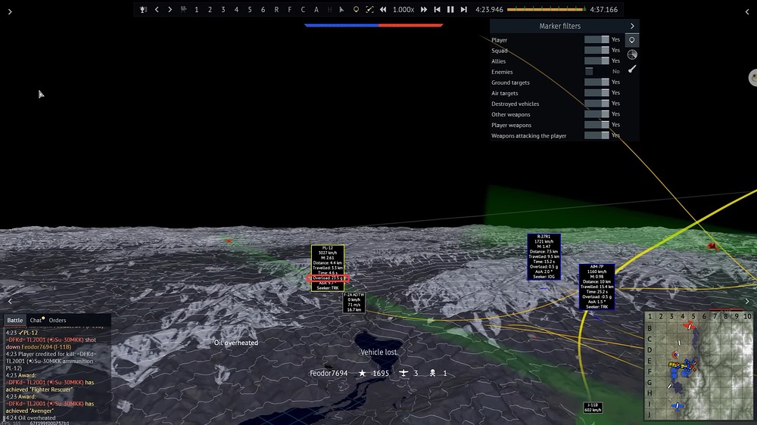This screenshot has height=425, width=757.
Task: Activate the A camera mode
Action: click(316, 10)
